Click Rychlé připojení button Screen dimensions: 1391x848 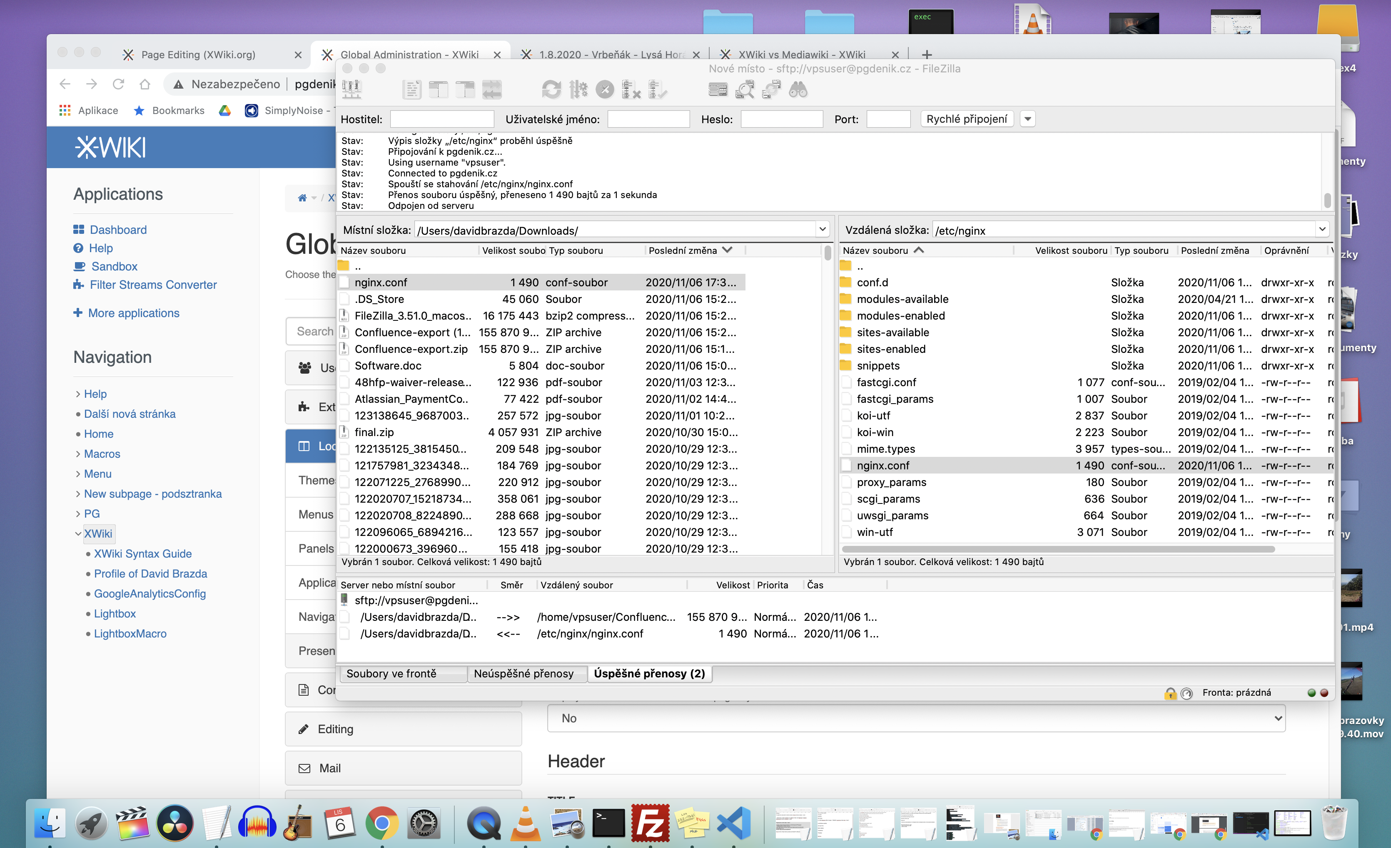coord(967,119)
